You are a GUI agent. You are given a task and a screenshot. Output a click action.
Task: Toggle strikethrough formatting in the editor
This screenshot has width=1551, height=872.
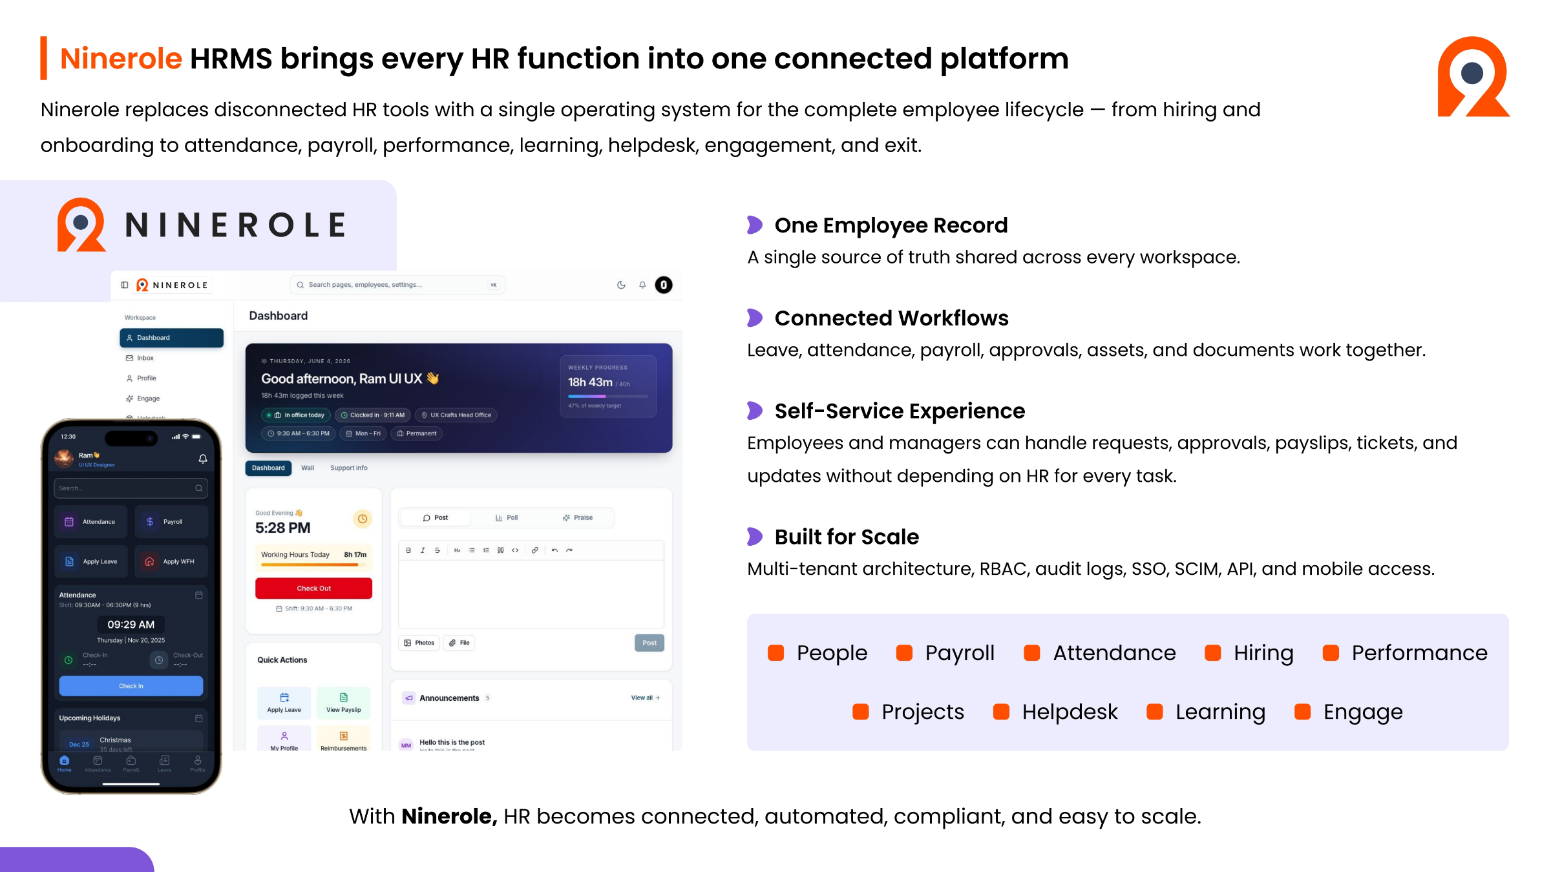438,550
